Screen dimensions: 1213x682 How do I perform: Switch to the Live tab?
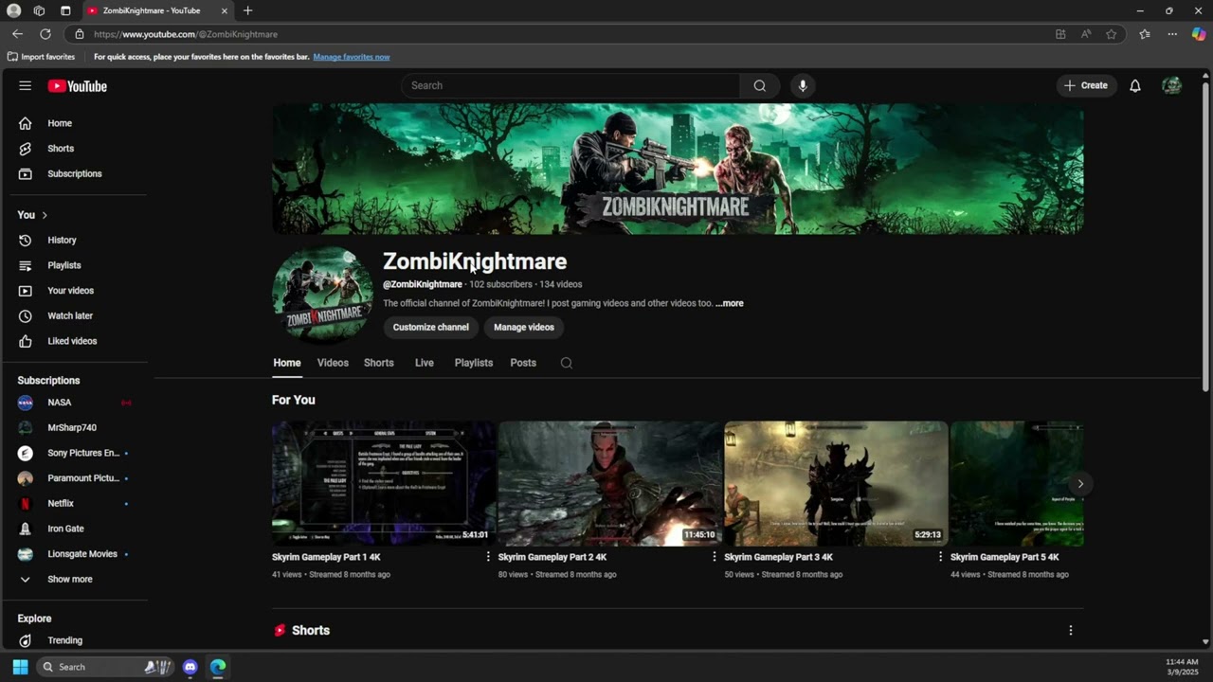point(425,363)
